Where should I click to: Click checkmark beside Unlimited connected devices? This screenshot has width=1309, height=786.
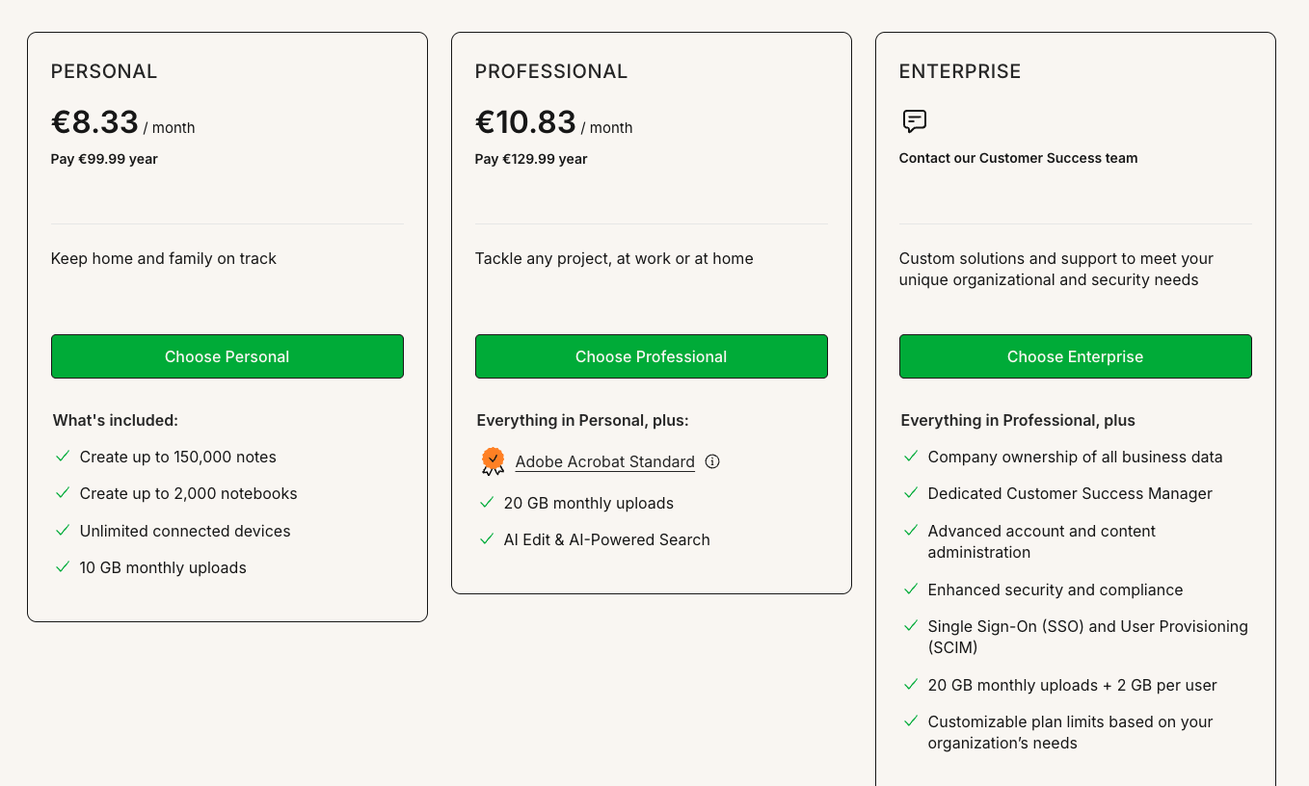point(63,531)
